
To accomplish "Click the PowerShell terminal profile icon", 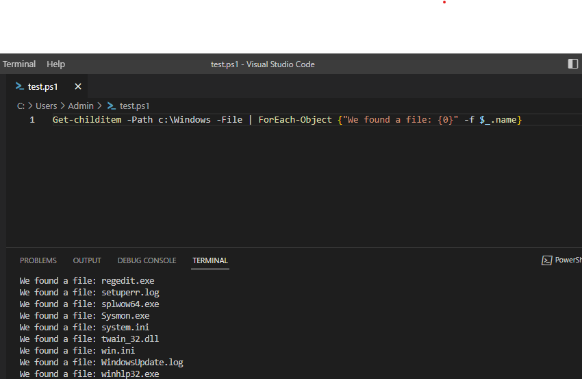I will [x=547, y=260].
